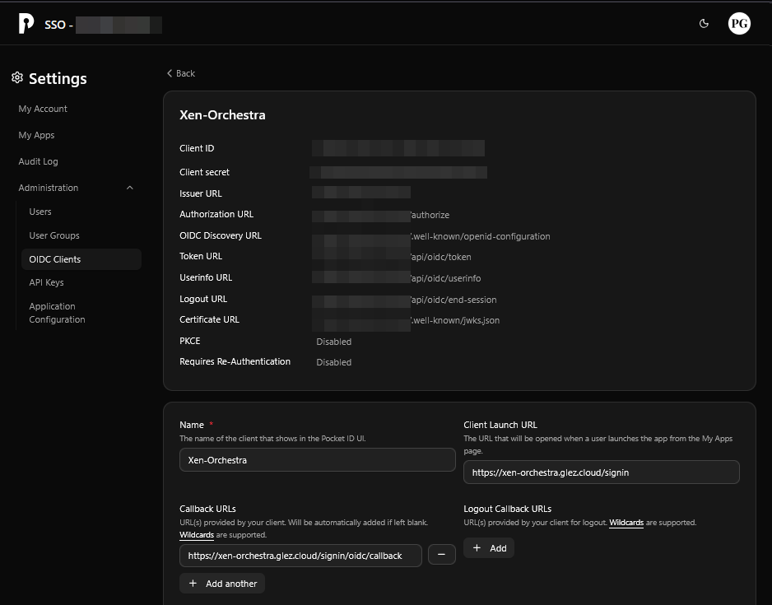Click Certificate URL jwks.json value
The height and width of the screenshot is (605, 772).
[406, 320]
